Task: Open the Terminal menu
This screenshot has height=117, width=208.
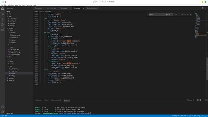Action: (29, 5)
